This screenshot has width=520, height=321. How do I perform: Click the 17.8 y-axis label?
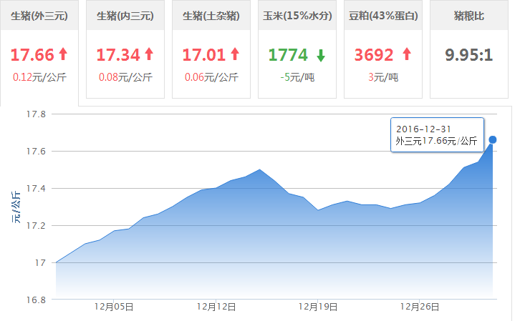coord(36,114)
